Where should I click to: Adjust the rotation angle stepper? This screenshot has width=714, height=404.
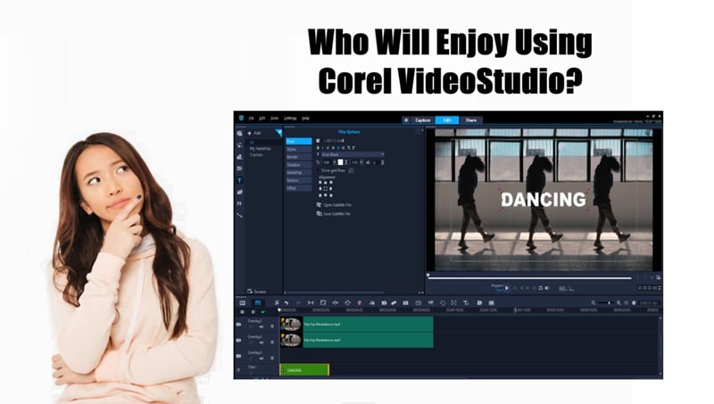point(382,162)
